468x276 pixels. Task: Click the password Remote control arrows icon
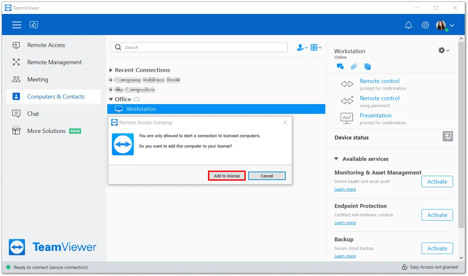pos(347,101)
